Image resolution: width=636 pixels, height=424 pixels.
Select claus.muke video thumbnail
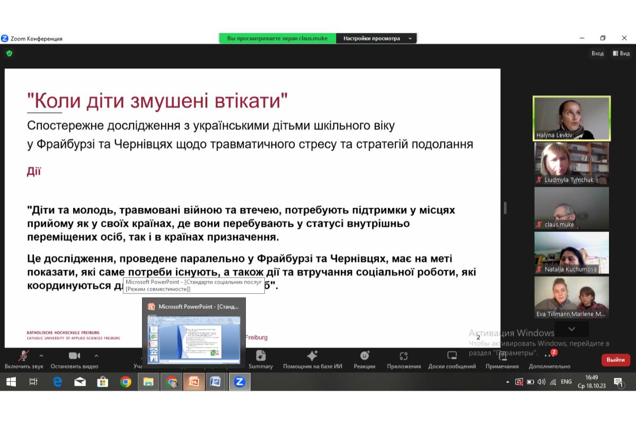tap(572, 208)
